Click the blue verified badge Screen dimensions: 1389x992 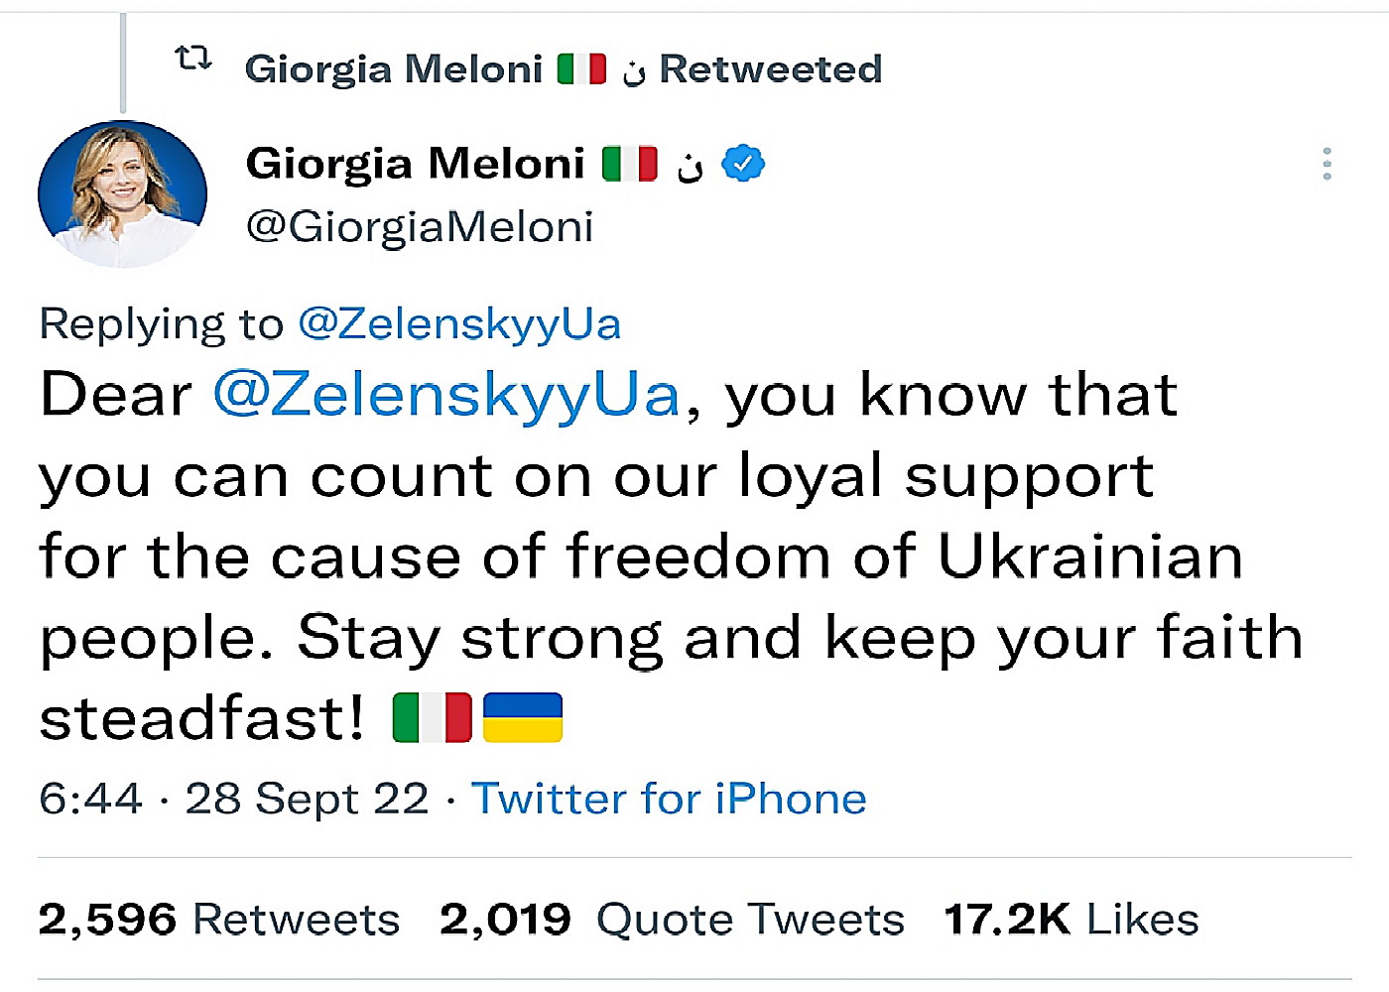pyautogui.click(x=743, y=163)
